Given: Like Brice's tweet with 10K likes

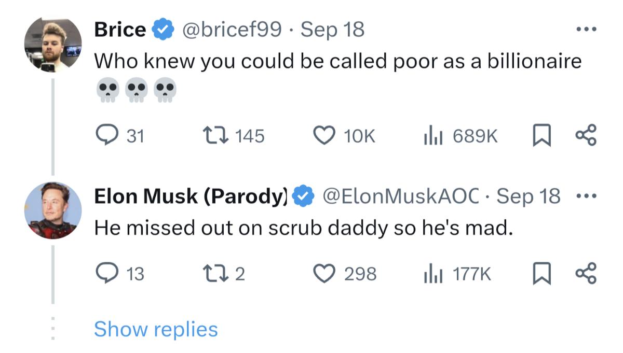Looking at the screenshot, I should point(323,136).
